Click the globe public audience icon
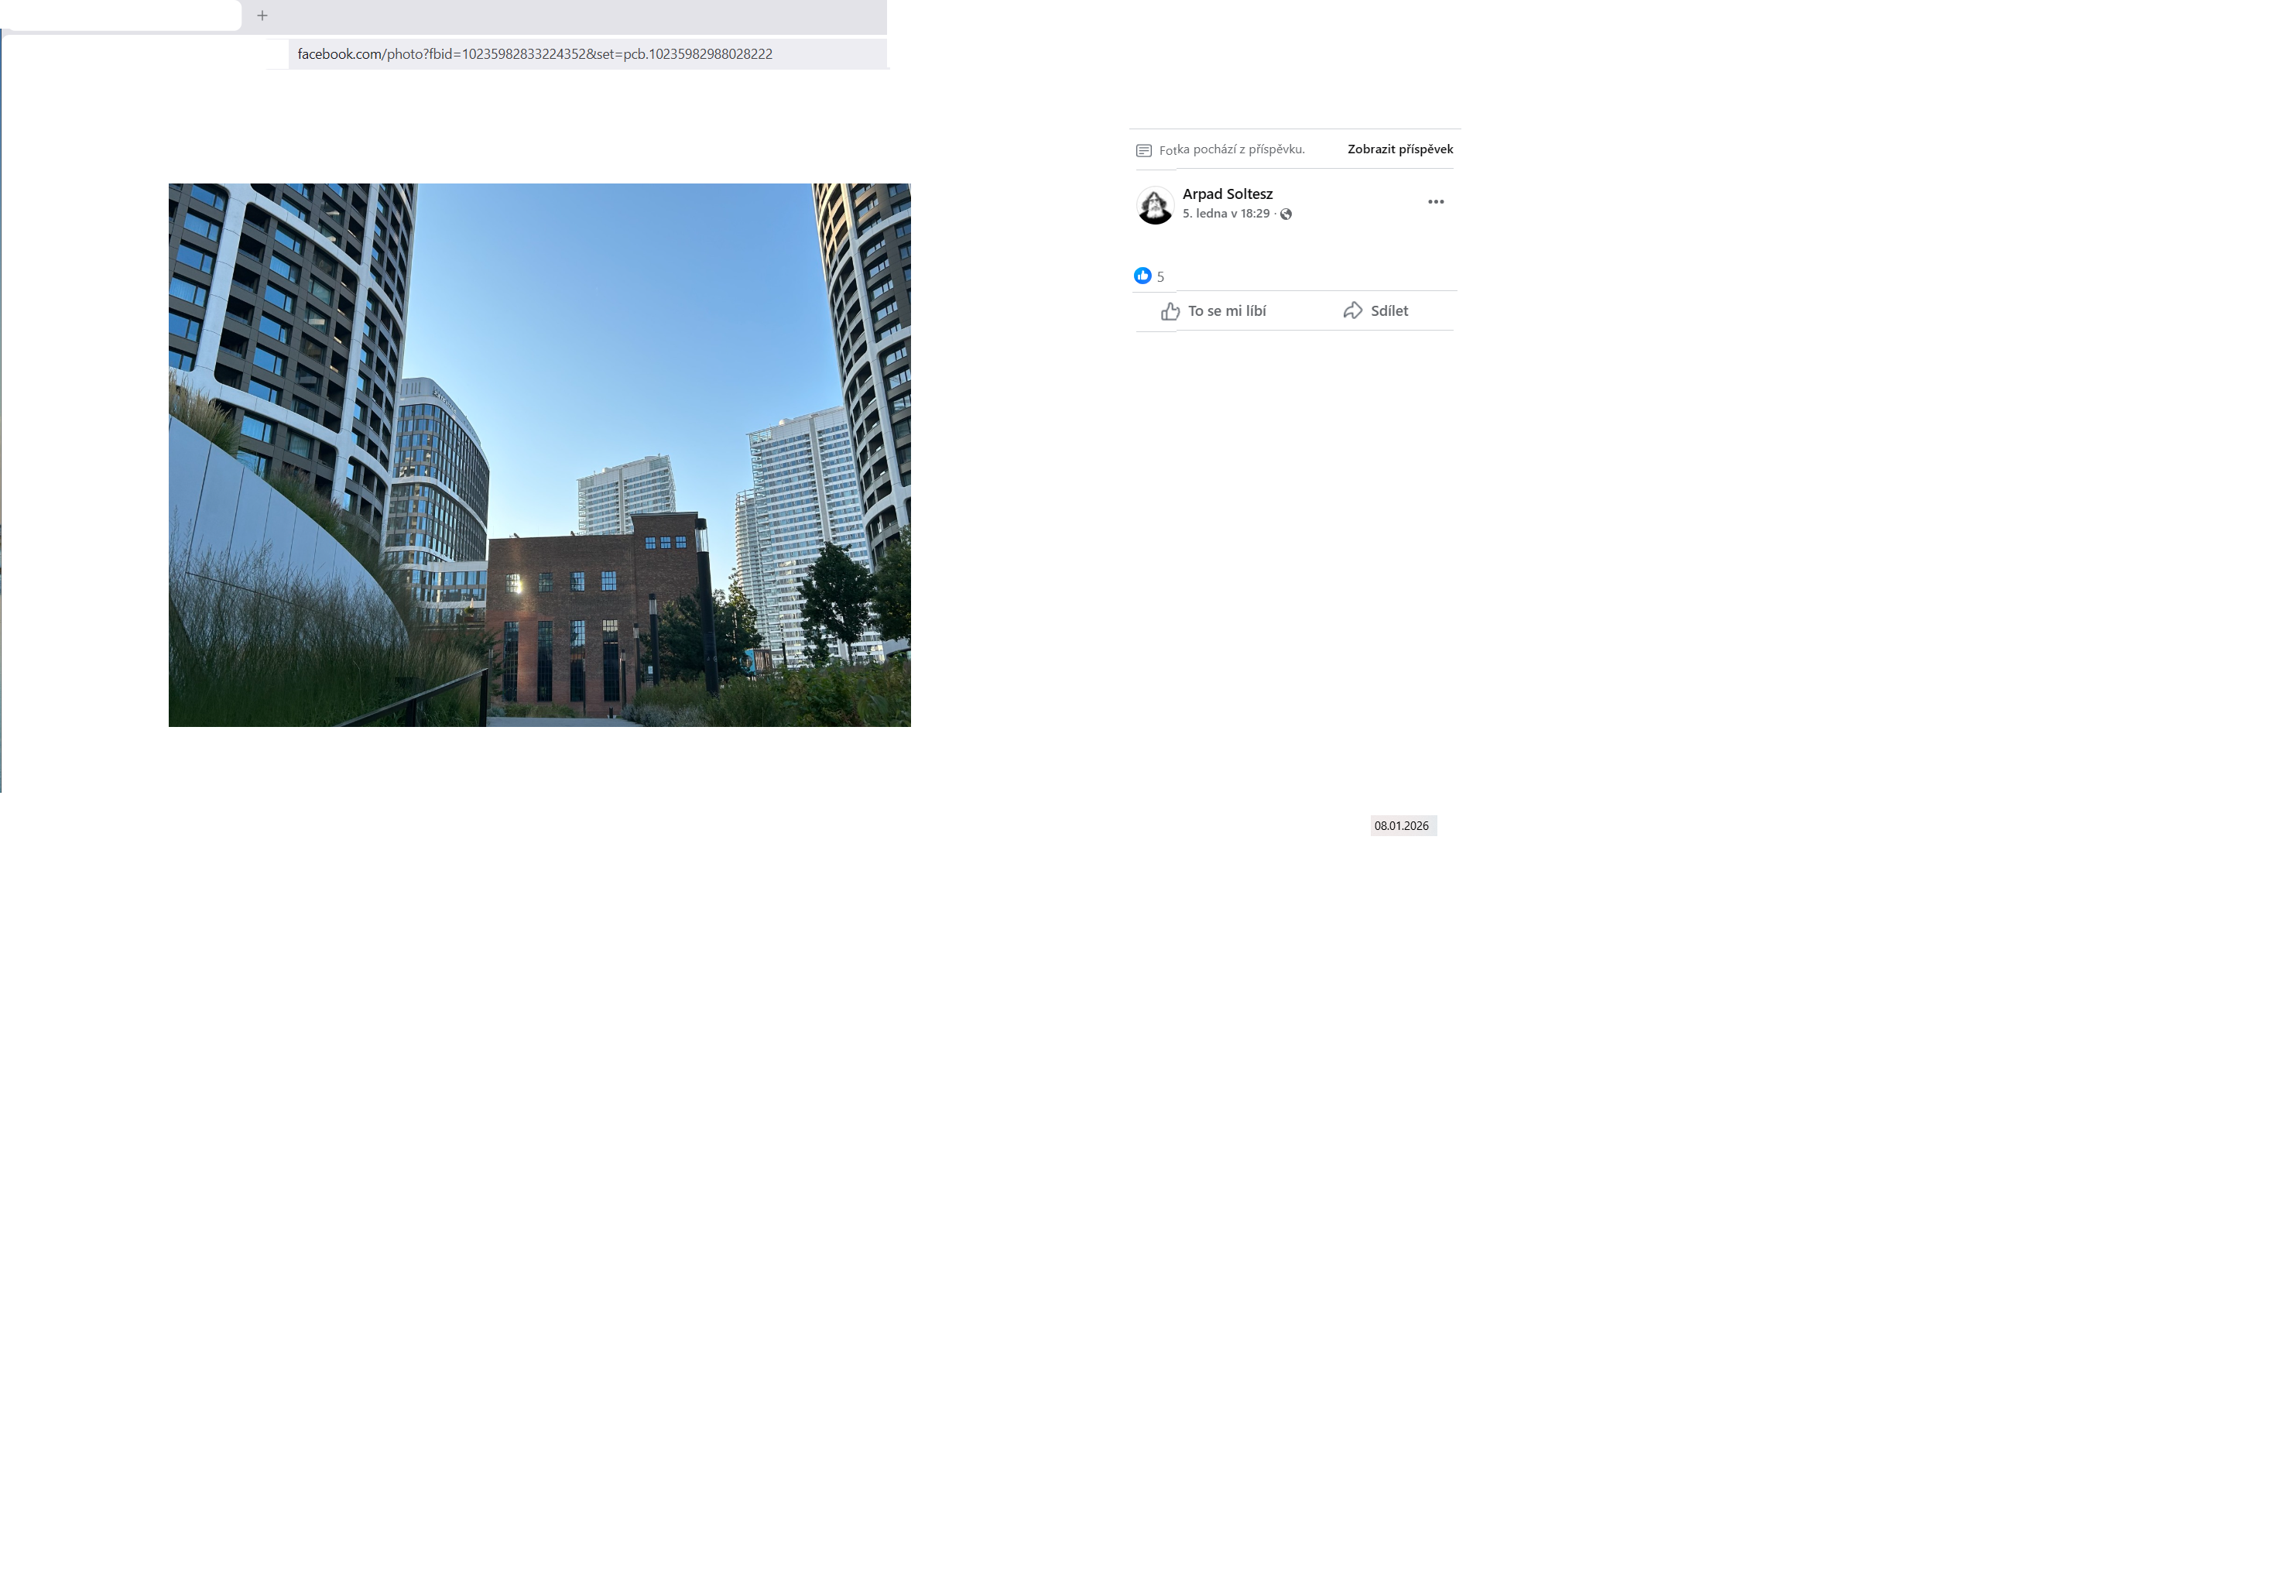The height and width of the screenshot is (1584, 2271). pos(1286,214)
